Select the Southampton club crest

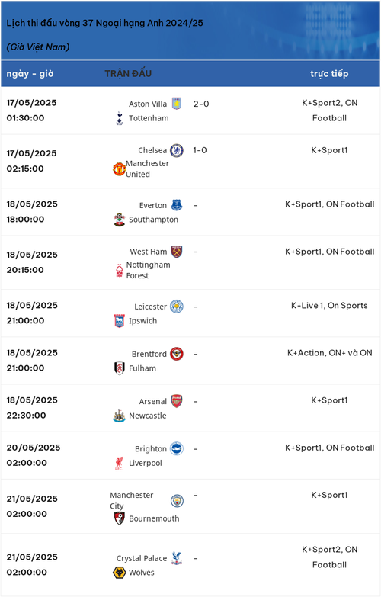(x=120, y=220)
